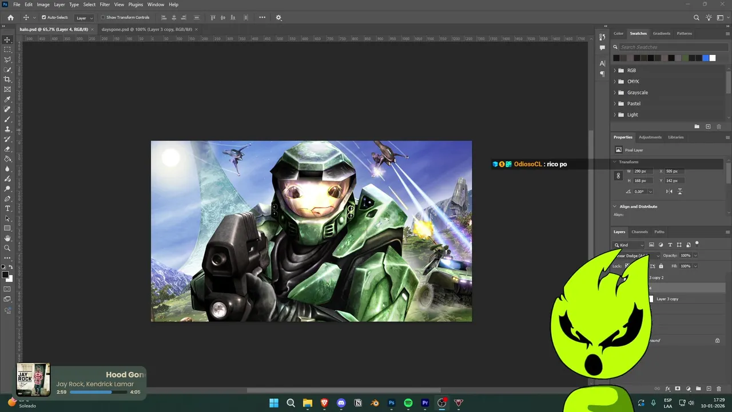Open more options three dots in options bar

coord(262,17)
